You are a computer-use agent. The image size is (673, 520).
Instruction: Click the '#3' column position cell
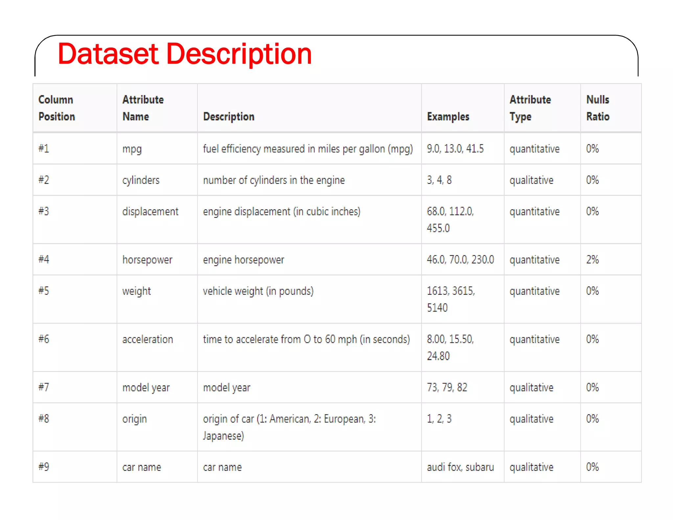(x=75, y=220)
